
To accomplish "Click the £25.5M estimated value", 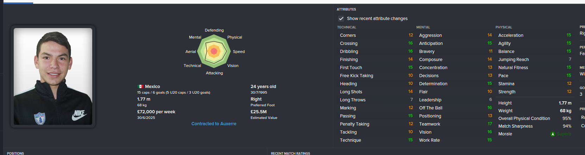I will 259,112.
